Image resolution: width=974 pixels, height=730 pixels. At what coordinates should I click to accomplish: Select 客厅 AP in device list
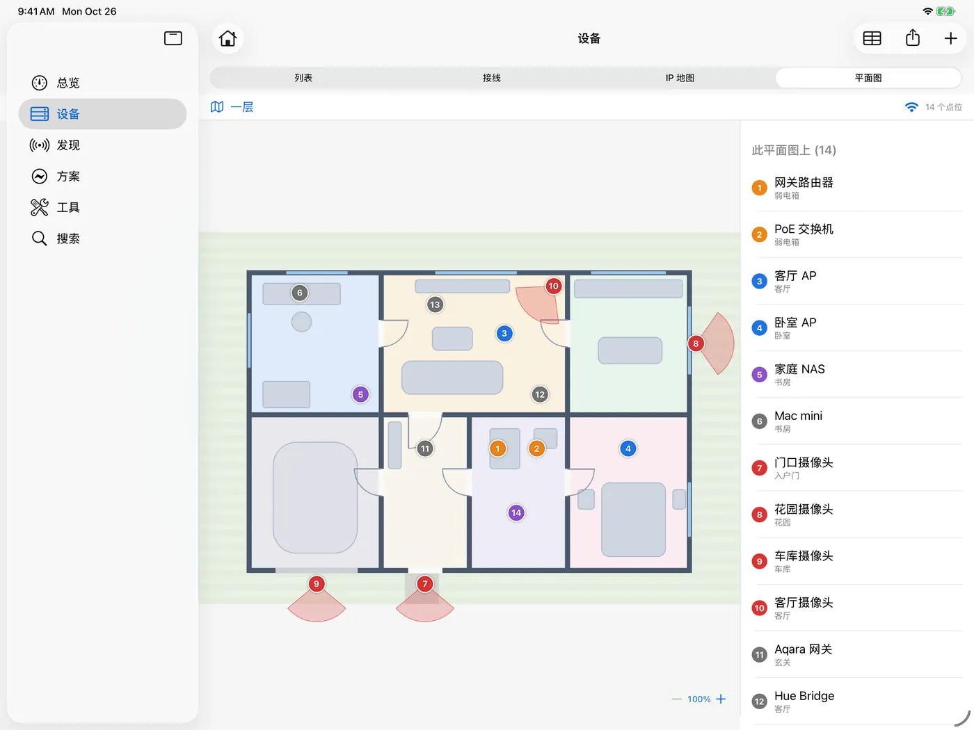(857, 281)
